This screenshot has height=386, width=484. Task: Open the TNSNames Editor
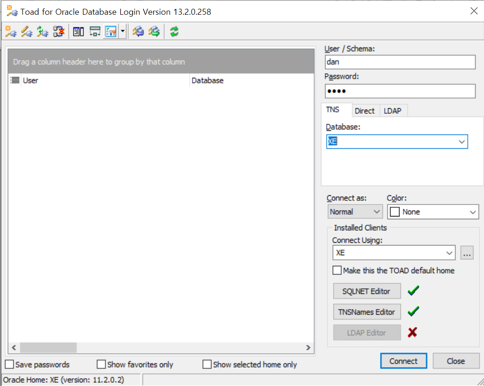367,312
